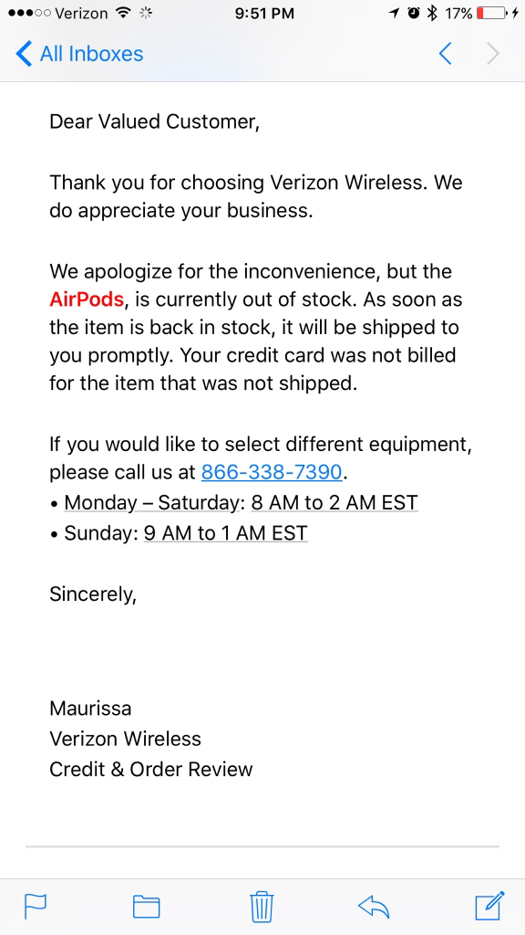Call the 866-338-7390 phone link

click(272, 472)
